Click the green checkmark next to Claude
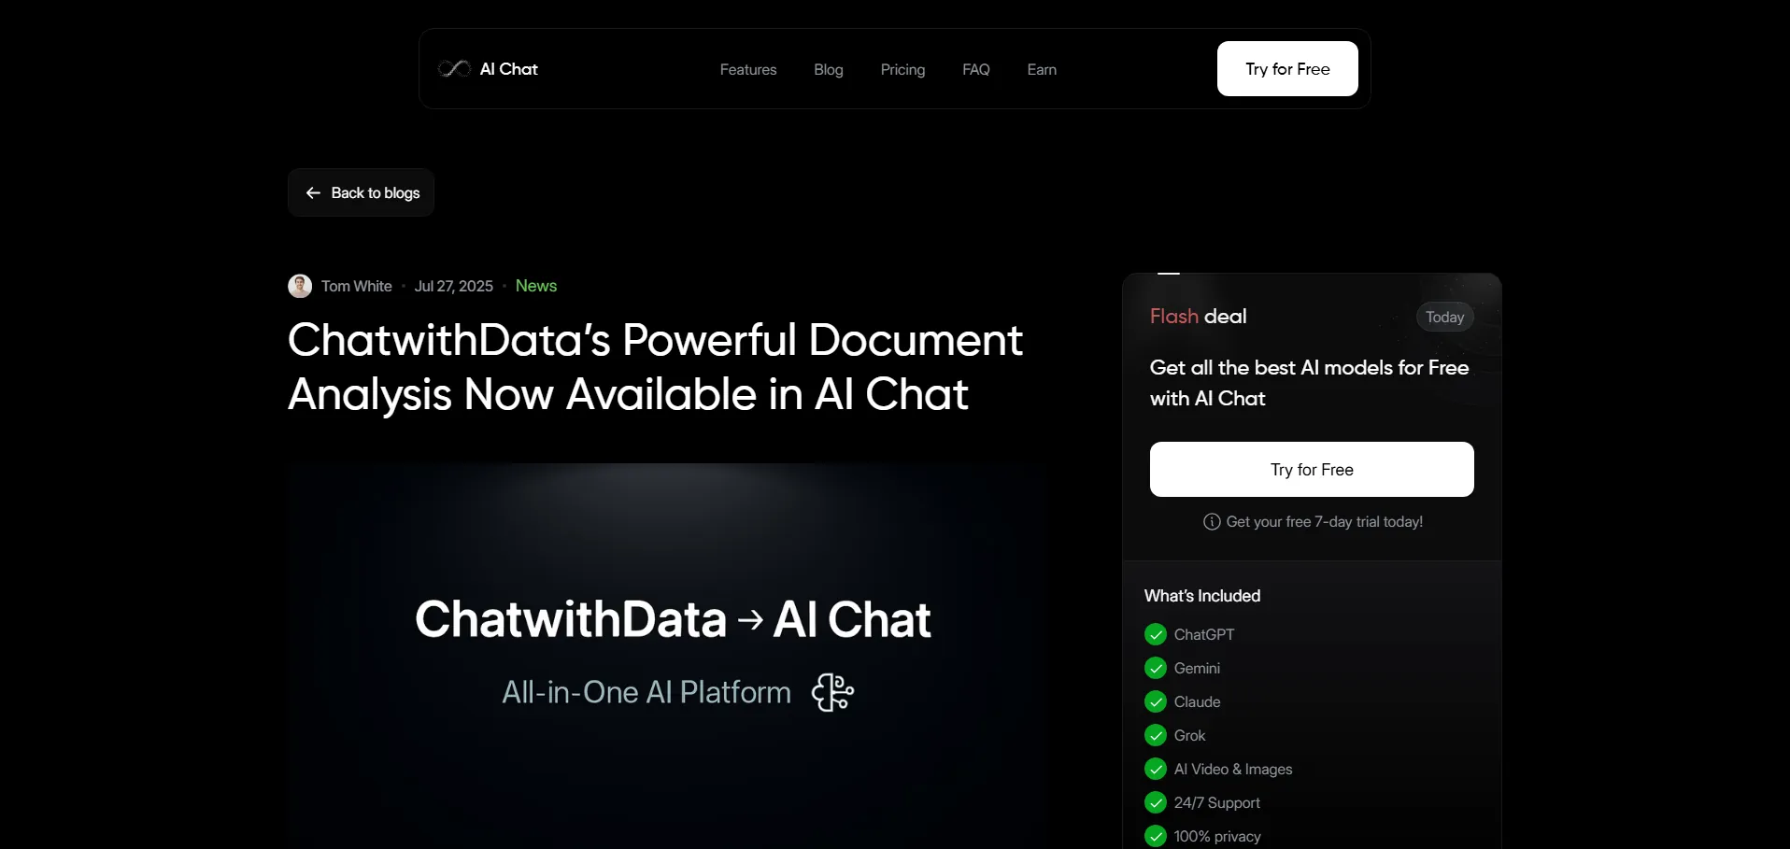This screenshot has height=849, width=1790. (1156, 702)
